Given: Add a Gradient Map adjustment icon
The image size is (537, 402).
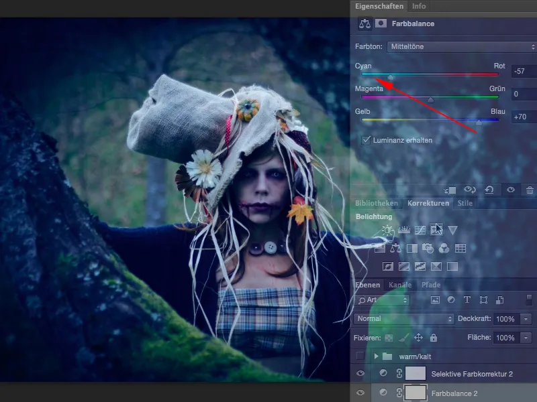Looking at the screenshot, I should pos(452,266).
